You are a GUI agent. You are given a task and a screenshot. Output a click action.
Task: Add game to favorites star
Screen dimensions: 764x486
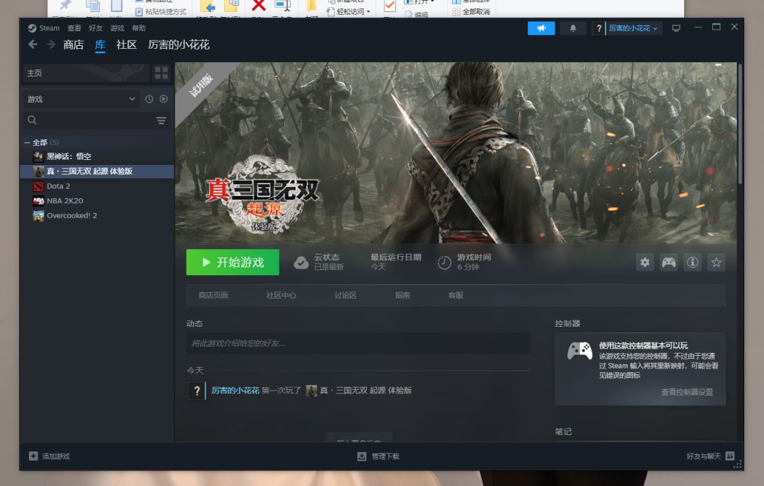(716, 262)
